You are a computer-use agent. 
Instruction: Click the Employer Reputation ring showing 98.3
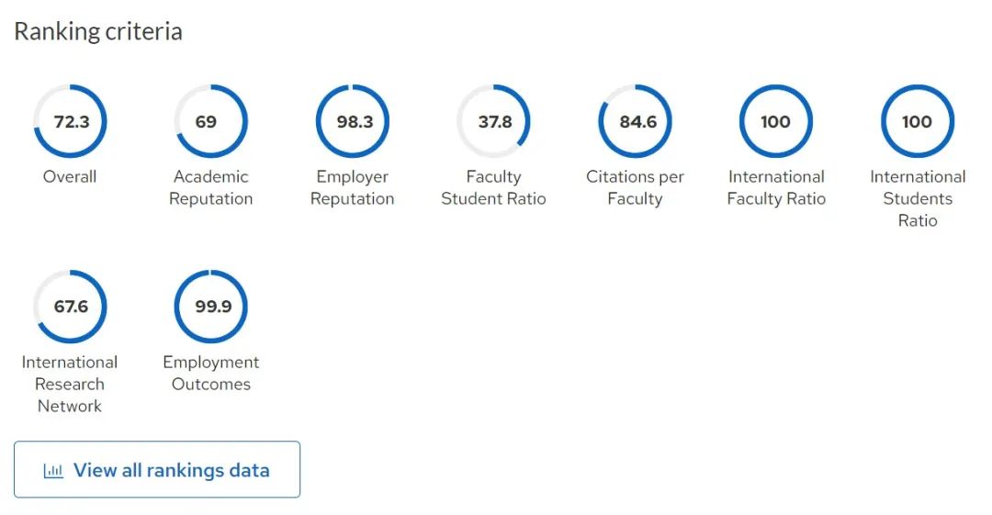click(x=353, y=121)
